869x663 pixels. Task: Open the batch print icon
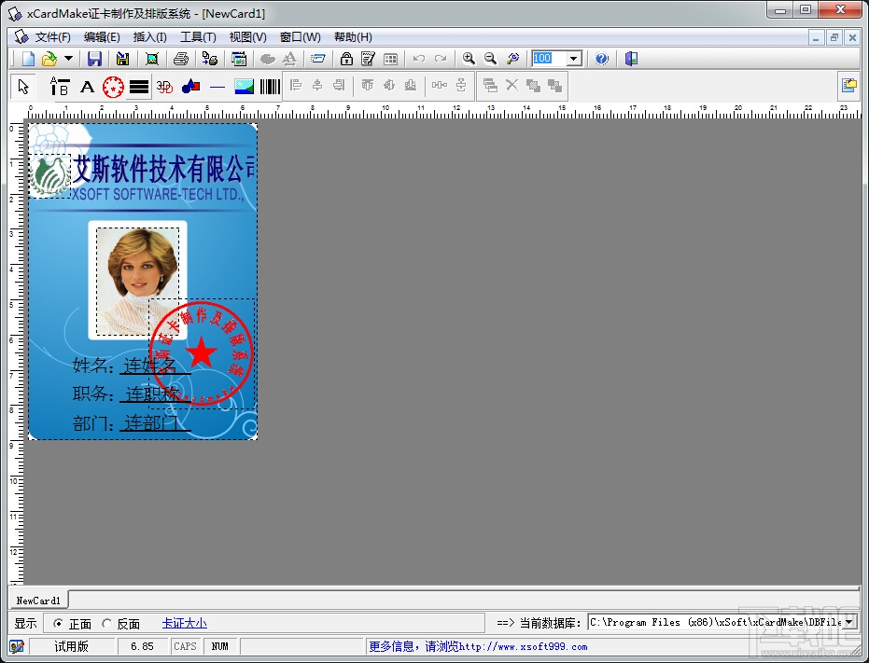[x=210, y=59]
